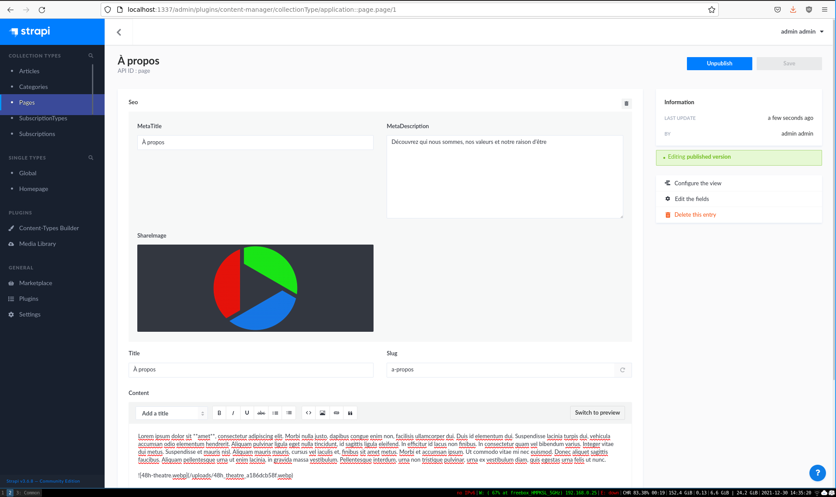Switch to workspace 3: Common
836x497 pixels.
tap(28, 493)
